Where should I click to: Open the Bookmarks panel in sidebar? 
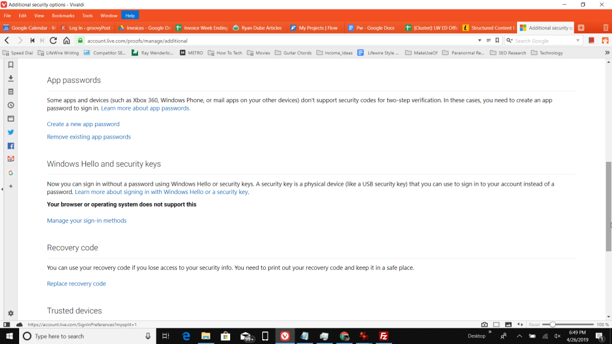pyautogui.click(x=11, y=64)
